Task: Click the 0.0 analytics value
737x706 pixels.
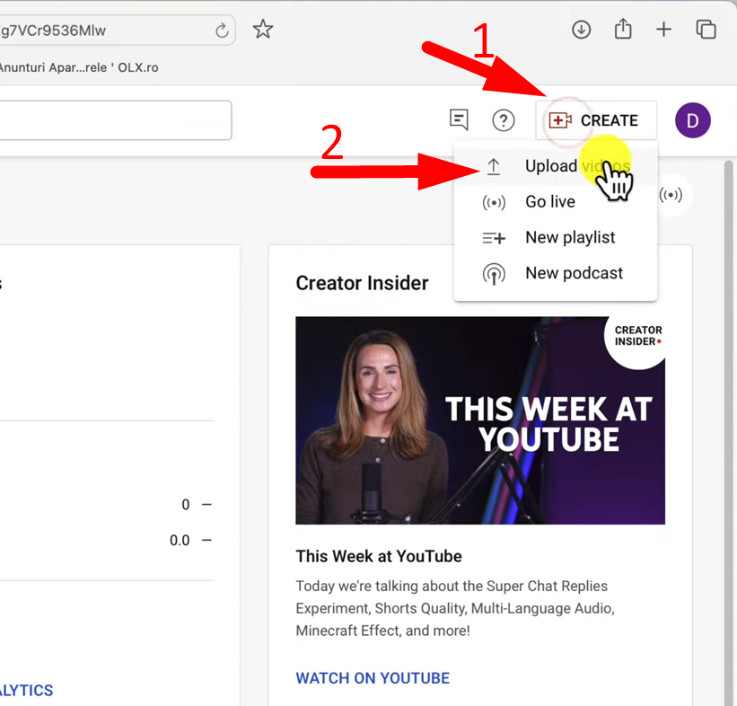Action: (180, 541)
